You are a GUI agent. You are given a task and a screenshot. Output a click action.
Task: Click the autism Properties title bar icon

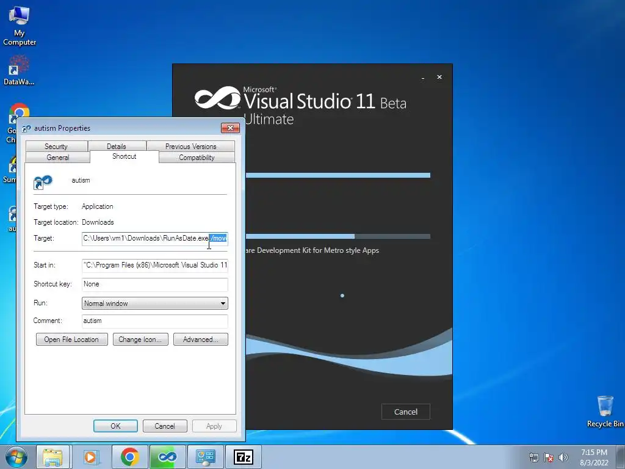point(26,128)
